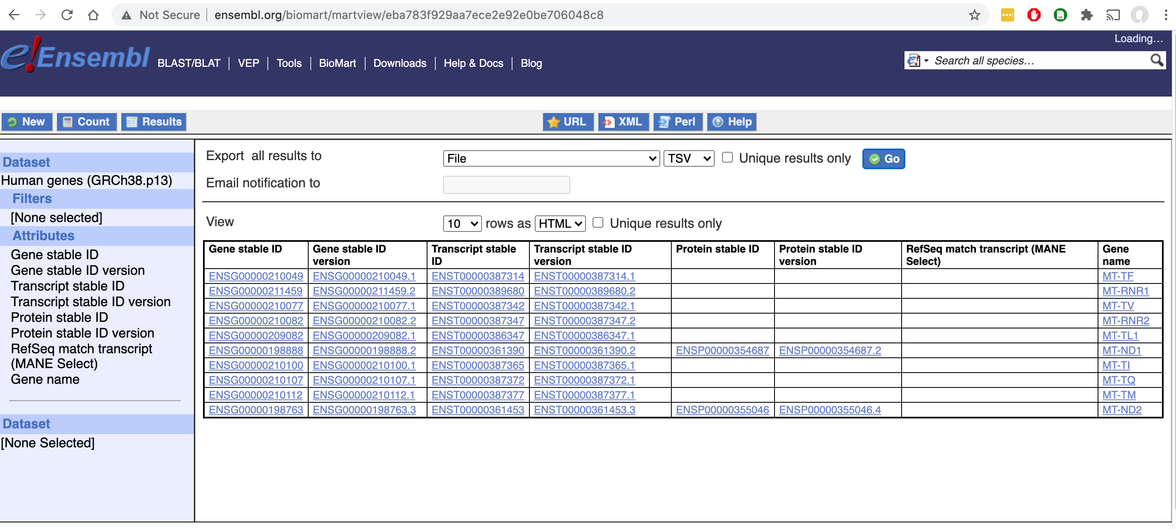Image resolution: width=1176 pixels, height=529 pixels.
Task: Click the Email notification input field
Action: 506,185
